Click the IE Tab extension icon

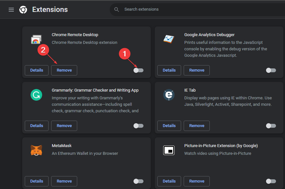(x=169, y=95)
